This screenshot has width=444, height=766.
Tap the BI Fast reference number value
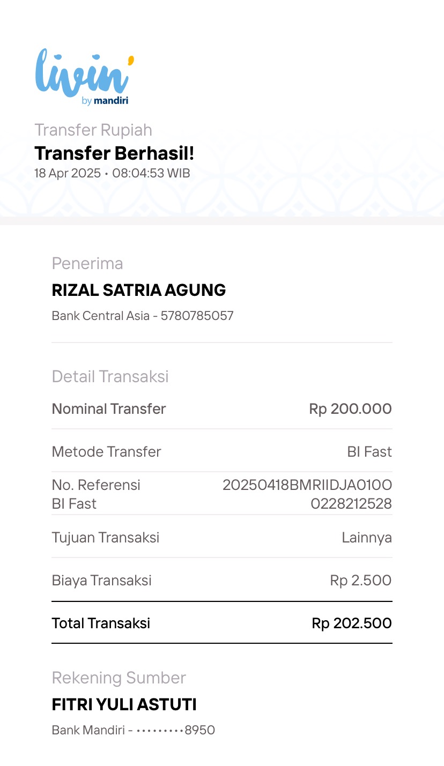click(x=307, y=494)
